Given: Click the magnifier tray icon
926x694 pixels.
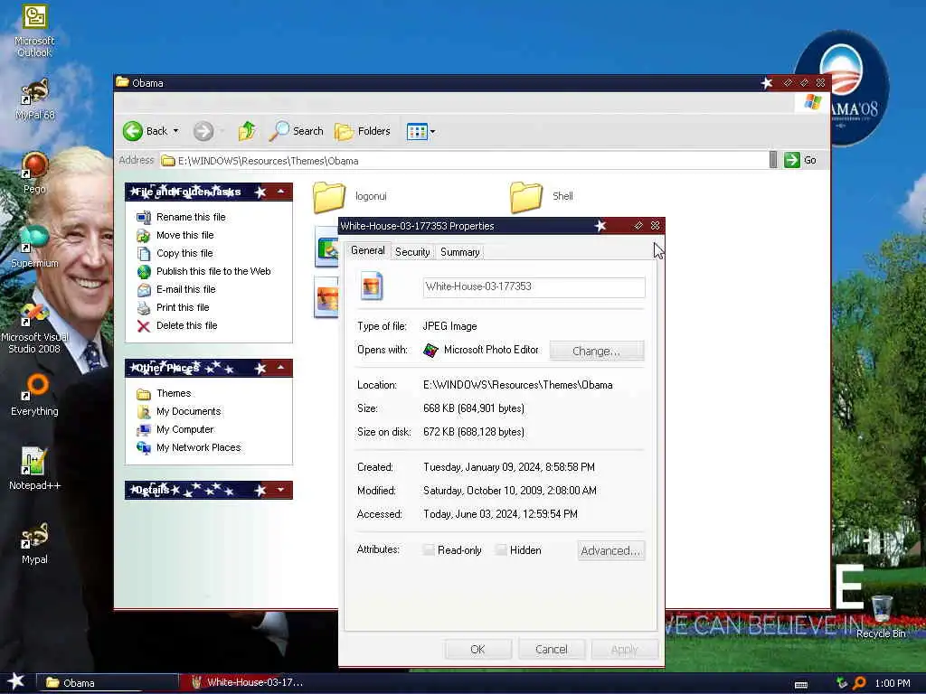Looking at the screenshot, I should tap(860, 683).
